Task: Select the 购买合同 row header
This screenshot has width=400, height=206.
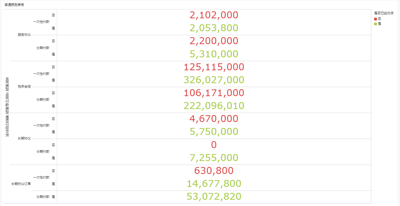Action: (24, 87)
